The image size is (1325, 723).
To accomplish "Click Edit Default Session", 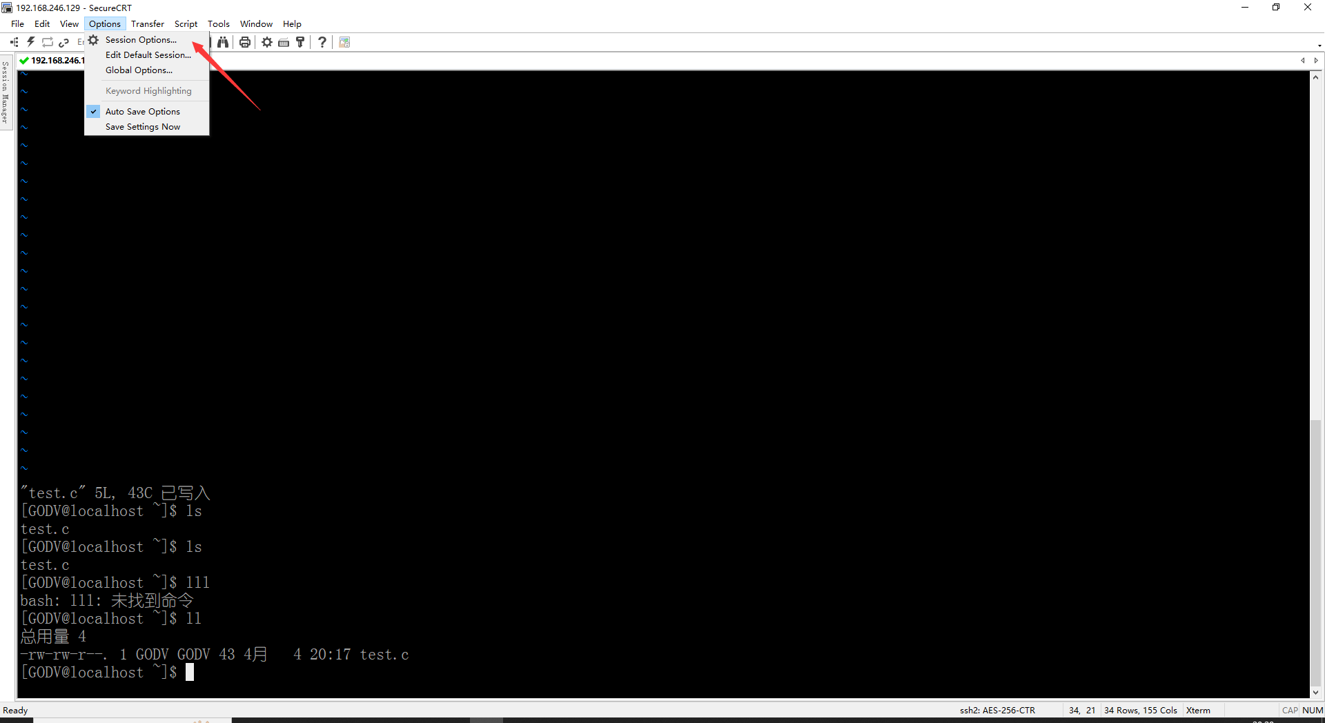I will 148,55.
